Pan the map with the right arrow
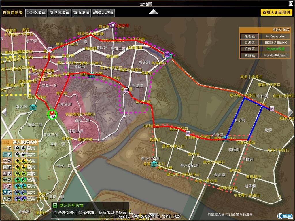 point(291,112)
